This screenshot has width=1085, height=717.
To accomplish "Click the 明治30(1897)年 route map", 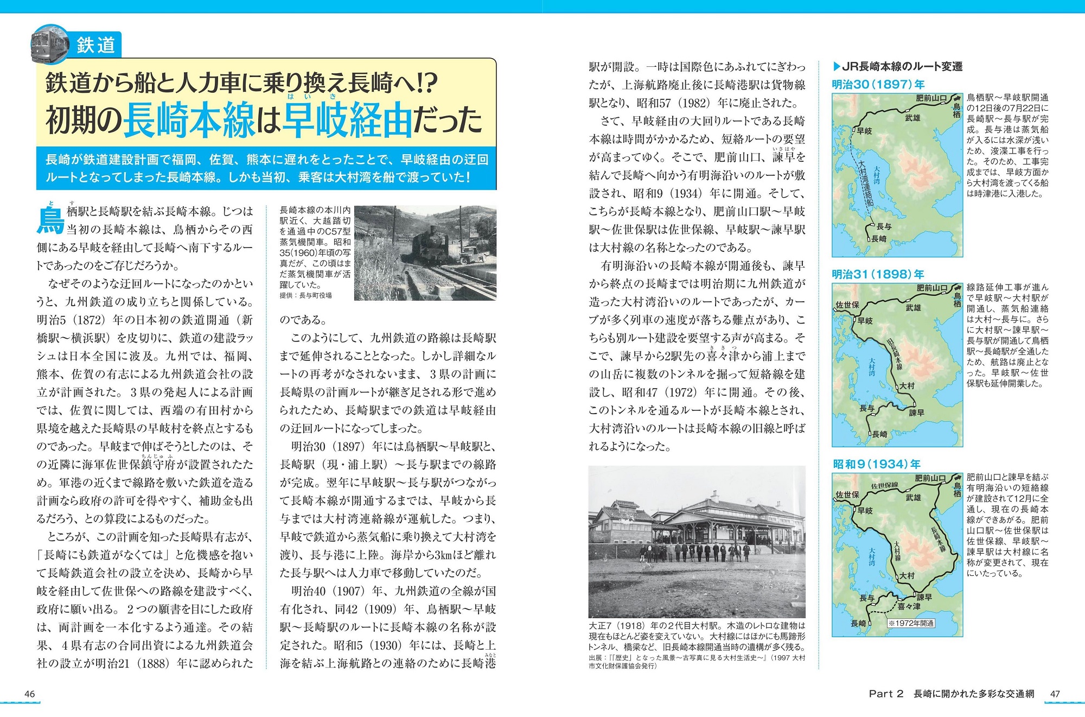I will 897,175.
